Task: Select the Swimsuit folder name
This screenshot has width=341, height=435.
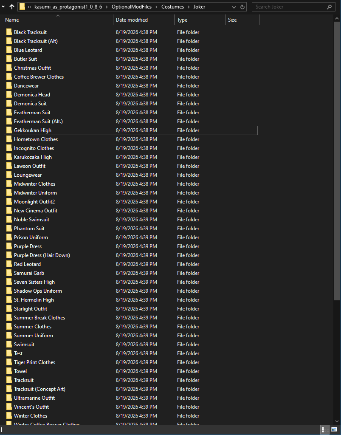Action: click(24, 344)
